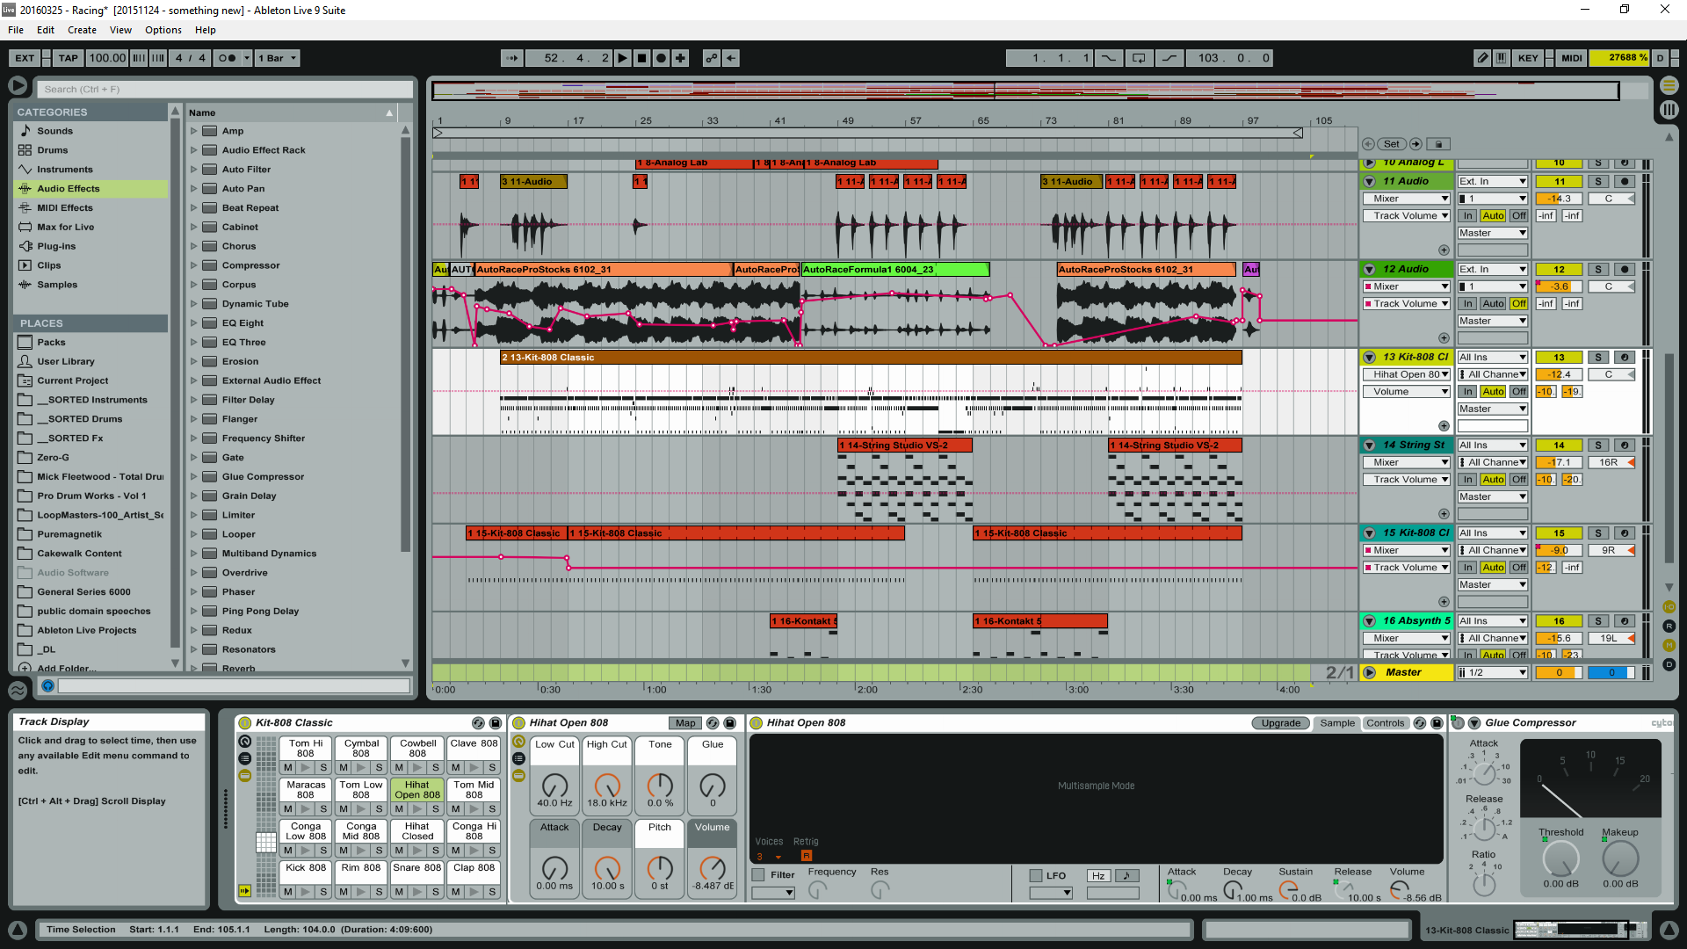The height and width of the screenshot is (949, 1687).
Task: Open the Create menu
Action: [82, 30]
